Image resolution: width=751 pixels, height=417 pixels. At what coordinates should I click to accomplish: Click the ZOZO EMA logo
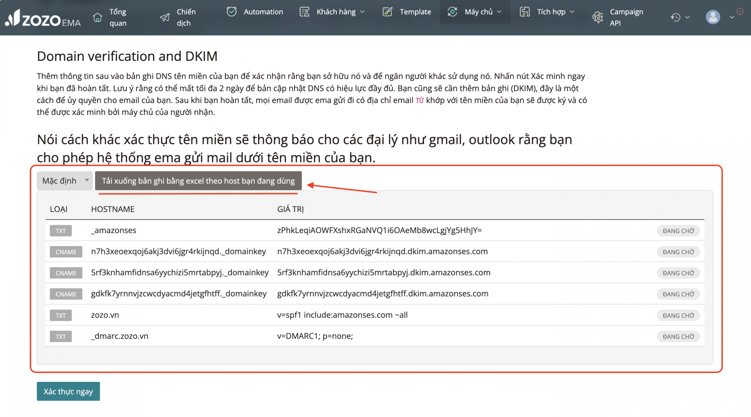pos(43,18)
